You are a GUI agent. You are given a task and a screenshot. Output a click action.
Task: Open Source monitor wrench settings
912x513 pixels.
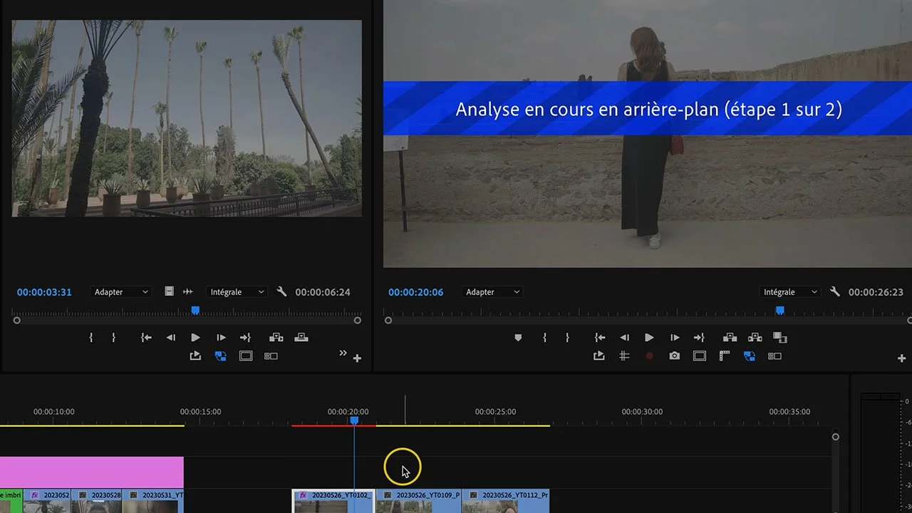(x=281, y=292)
